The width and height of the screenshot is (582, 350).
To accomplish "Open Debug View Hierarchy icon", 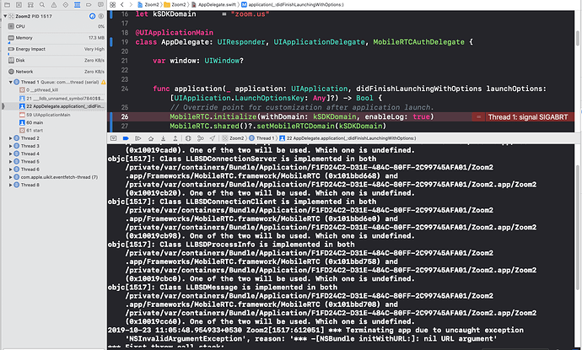I will coord(188,138).
